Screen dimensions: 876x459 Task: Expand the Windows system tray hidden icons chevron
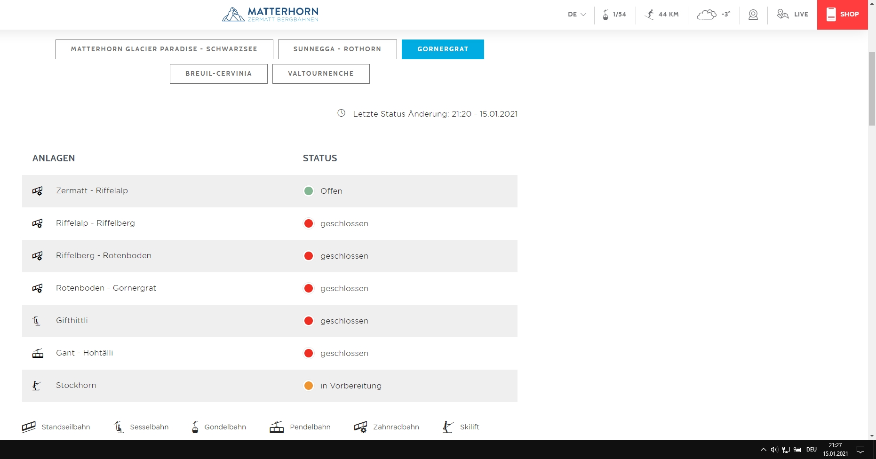click(x=763, y=450)
